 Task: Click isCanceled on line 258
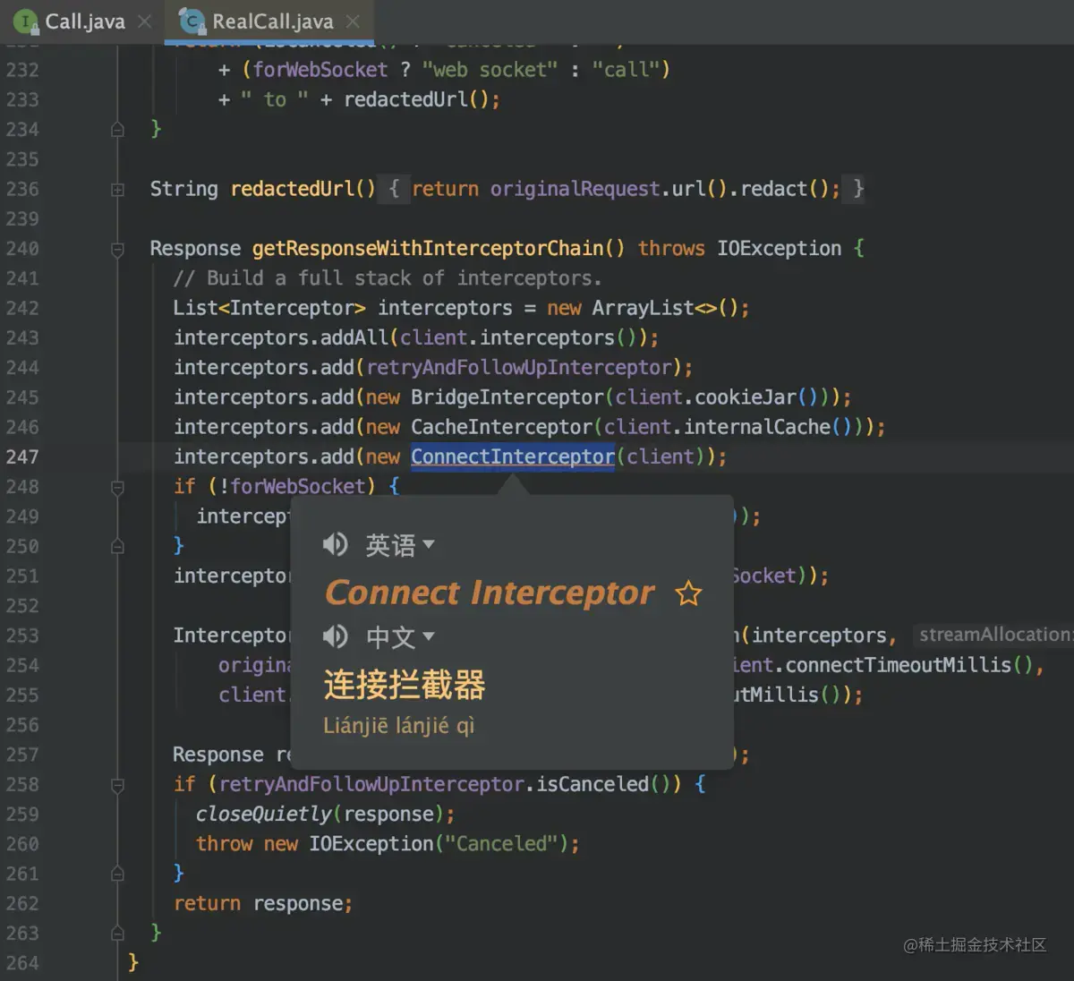point(592,784)
